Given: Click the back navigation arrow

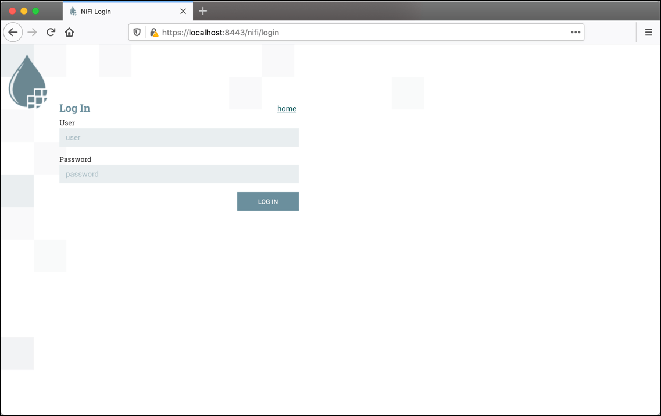Looking at the screenshot, I should click(13, 32).
